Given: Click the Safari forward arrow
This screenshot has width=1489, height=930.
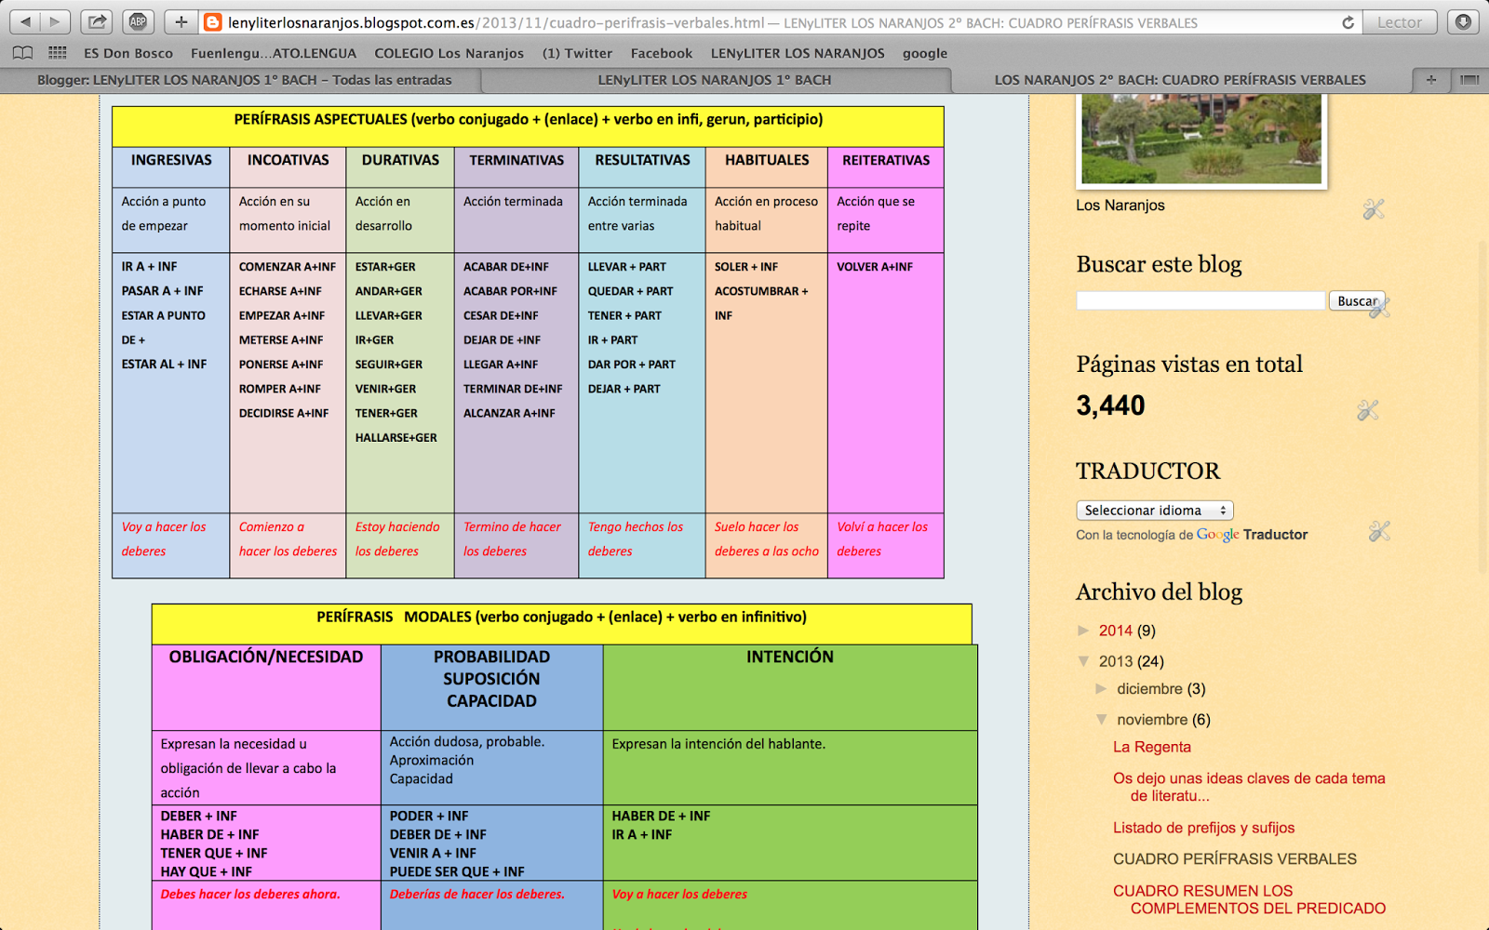Looking at the screenshot, I should click(x=55, y=21).
